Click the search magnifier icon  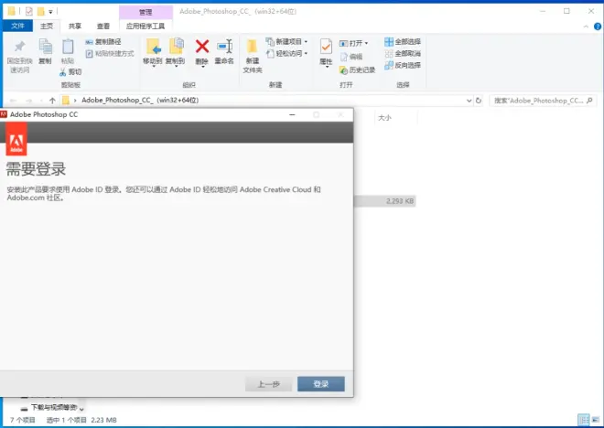click(589, 101)
